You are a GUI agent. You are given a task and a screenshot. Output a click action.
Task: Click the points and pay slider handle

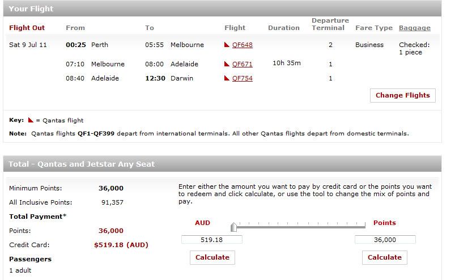(x=233, y=227)
